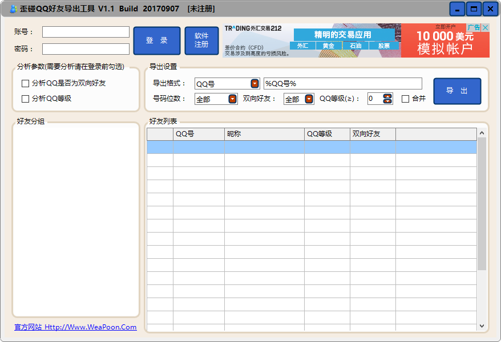The width and height of the screenshot is (501, 342).
Task: Click the 黄金 tab in the ad
Action: (329, 46)
